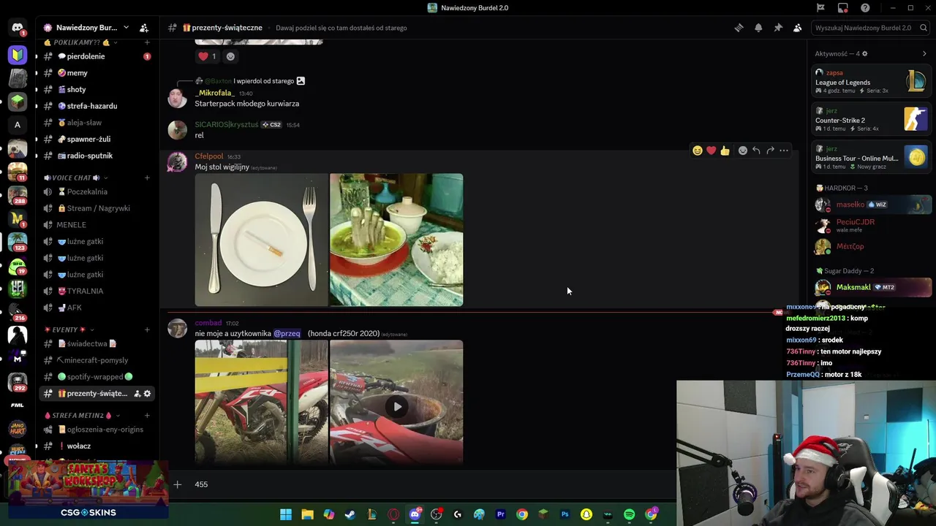Image resolution: width=936 pixels, height=526 pixels.
Task: Open combad's profile name
Action: (208, 323)
